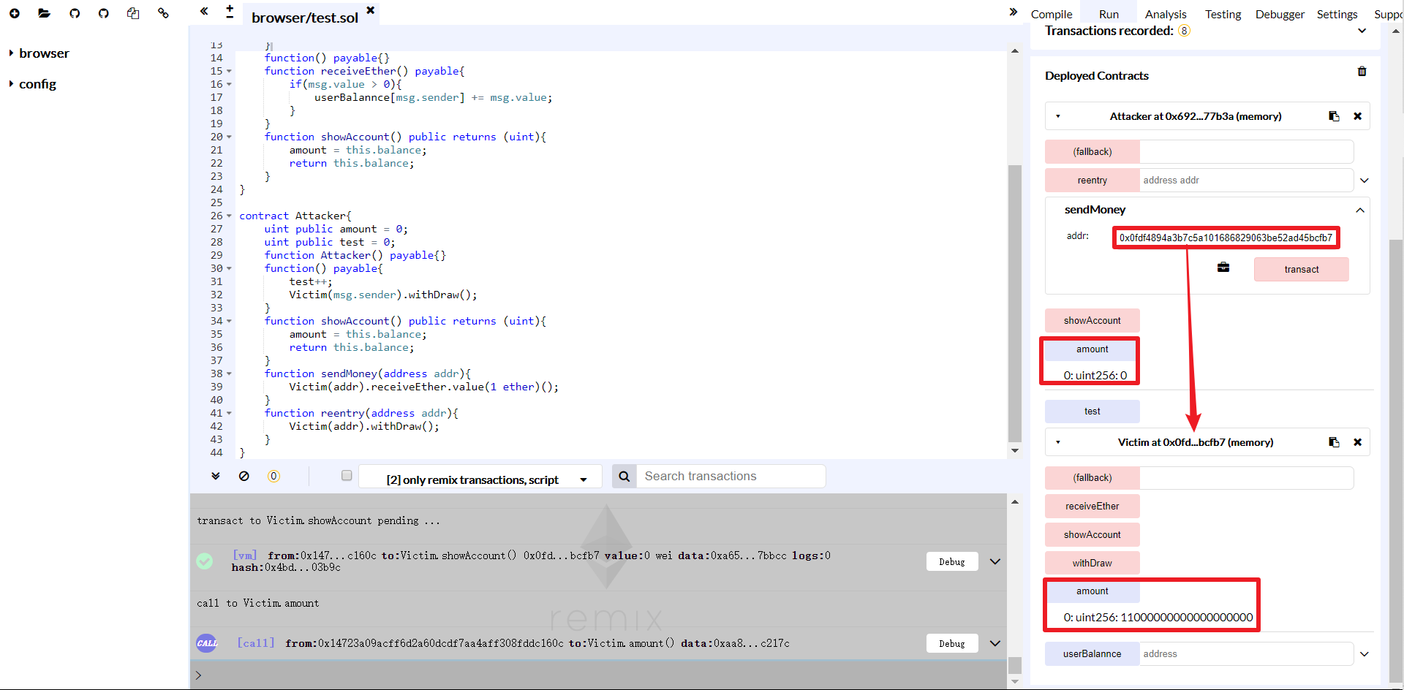Image resolution: width=1404 pixels, height=690 pixels.
Task: Click the sendMoney addr input field
Action: tap(1226, 238)
